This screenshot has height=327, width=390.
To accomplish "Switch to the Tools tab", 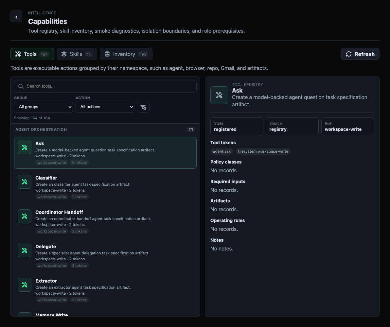I will (x=32, y=54).
